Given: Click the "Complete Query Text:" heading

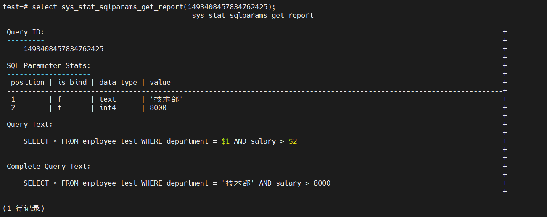Looking at the screenshot, I should 49,166.
